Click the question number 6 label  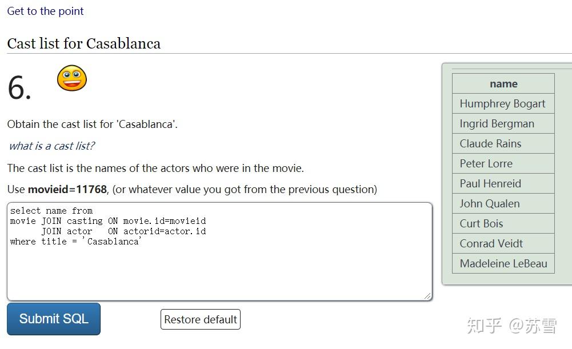(x=19, y=89)
